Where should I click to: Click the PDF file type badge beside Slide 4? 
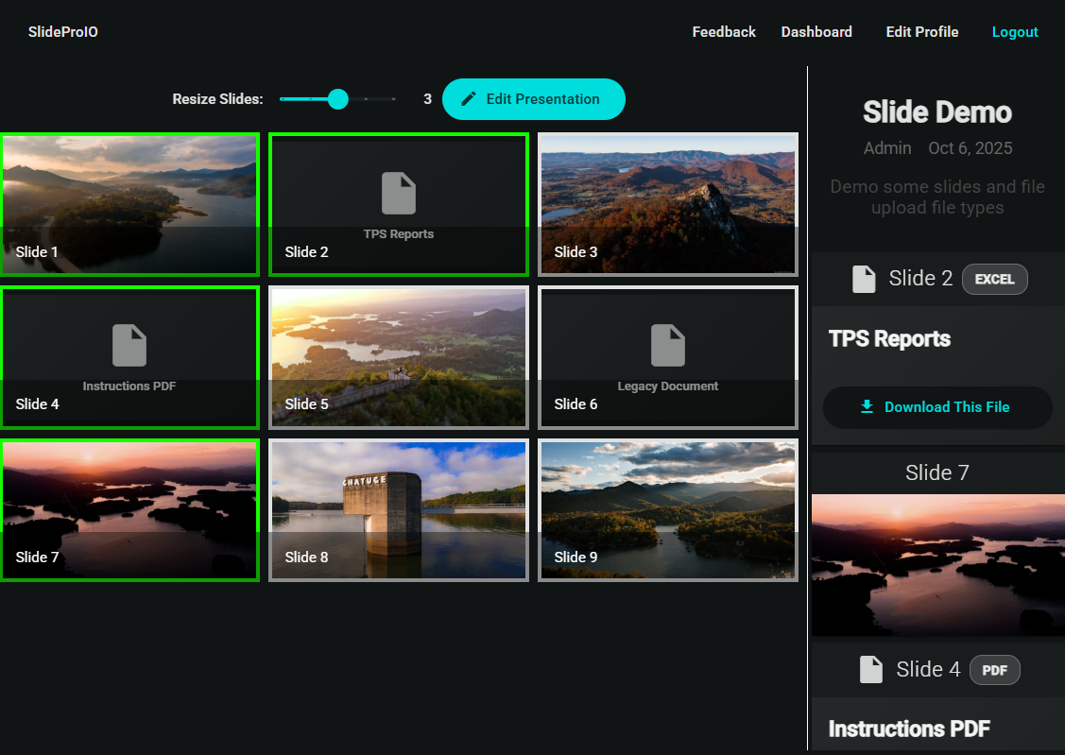pos(995,669)
